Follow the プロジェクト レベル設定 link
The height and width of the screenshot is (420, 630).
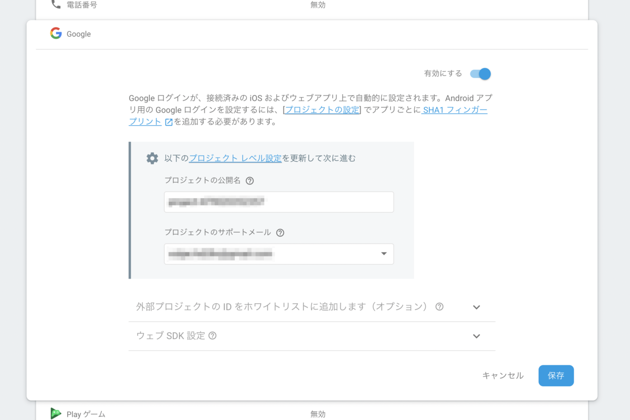coord(235,158)
